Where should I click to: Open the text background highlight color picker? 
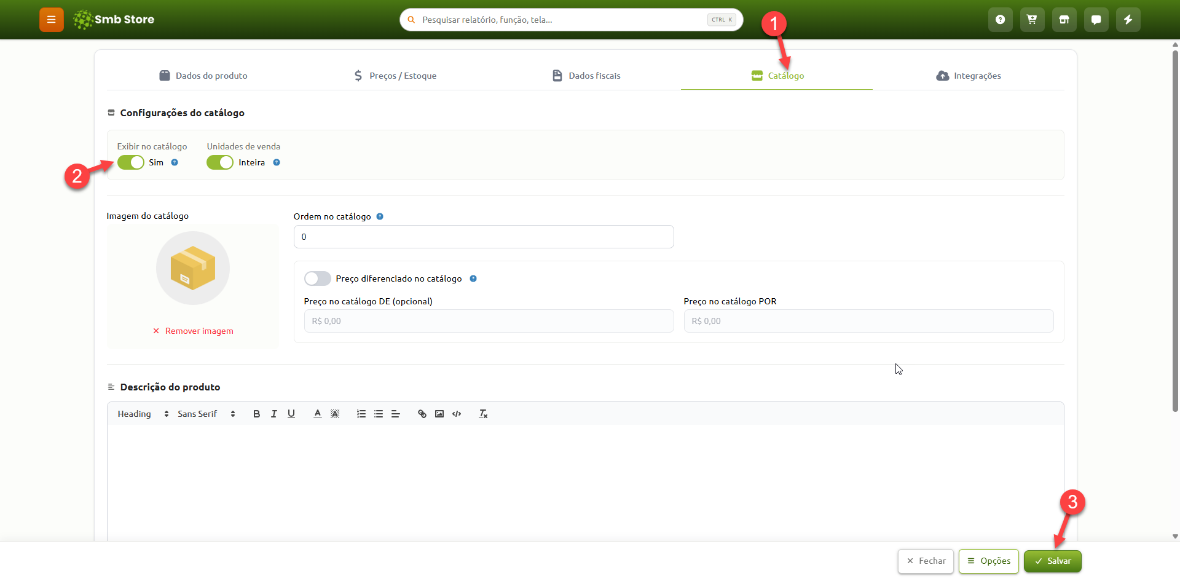click(x=335, y=414)
